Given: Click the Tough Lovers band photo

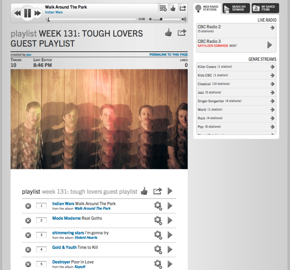Looking at the screenshot, I should coord(99,119).
